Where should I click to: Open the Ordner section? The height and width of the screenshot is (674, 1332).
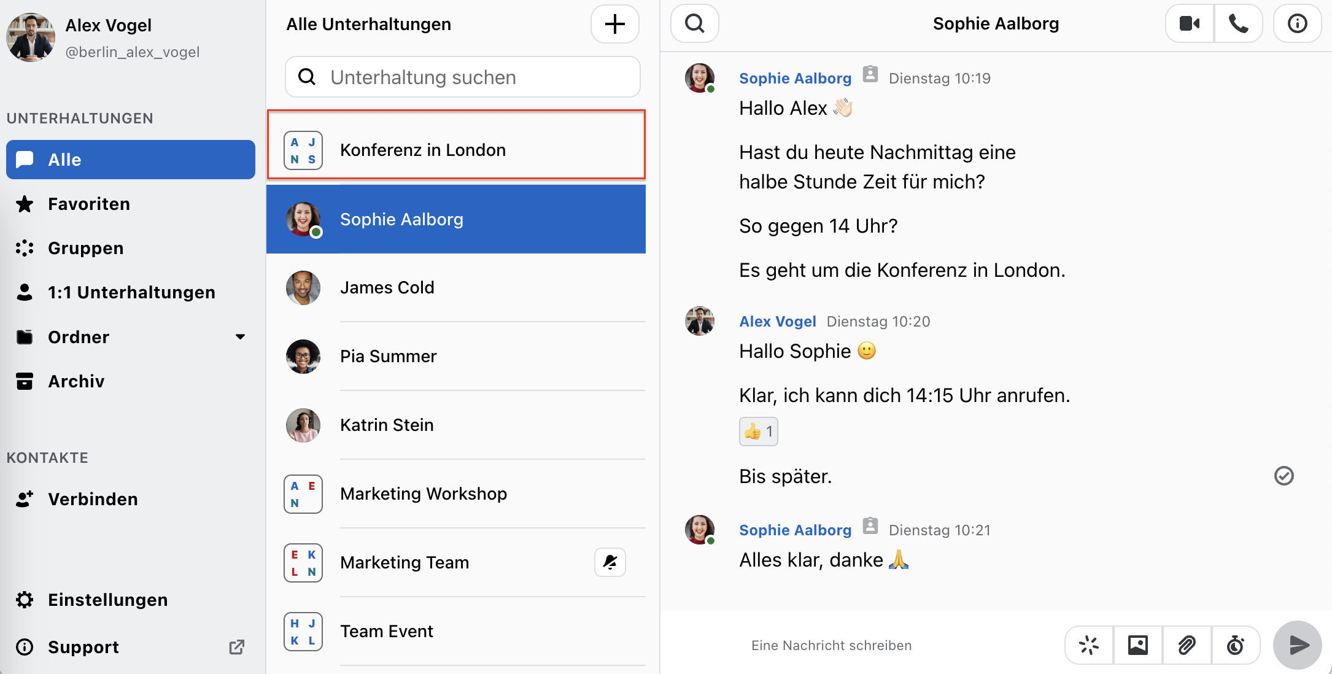[131, 337]
